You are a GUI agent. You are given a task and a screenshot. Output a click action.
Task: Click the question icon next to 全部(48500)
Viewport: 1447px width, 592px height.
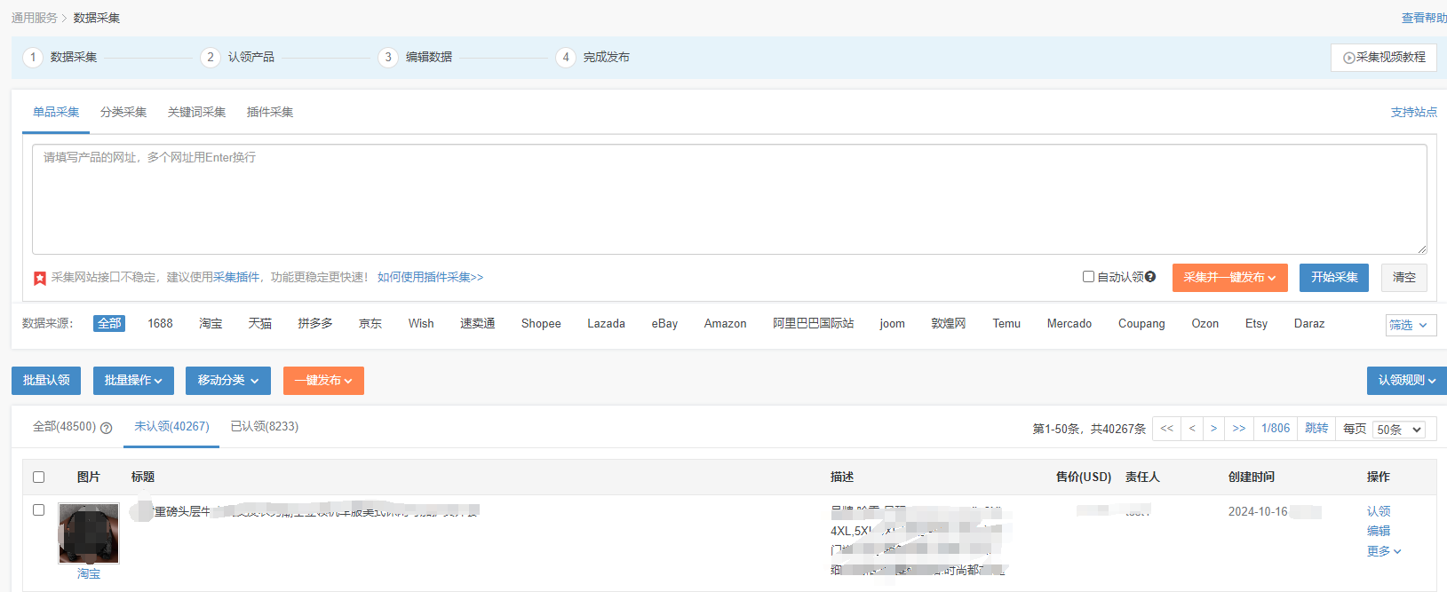(x=107, y=428)
